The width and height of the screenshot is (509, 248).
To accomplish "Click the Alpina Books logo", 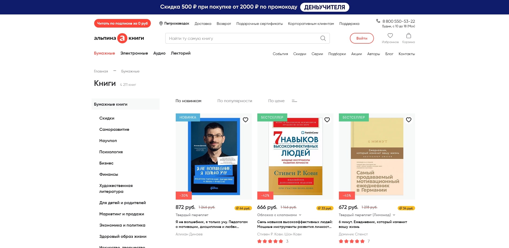I will pos(119,38).
